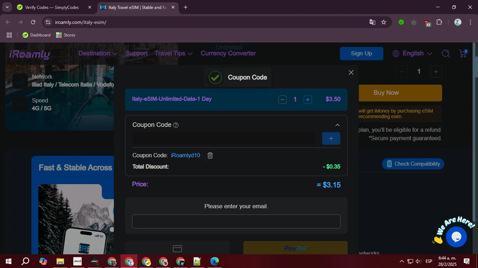Open Microsoft Edge from the taskbar
Image resolution: width=478 pixels, height=268 pixels.
[215, 261]
